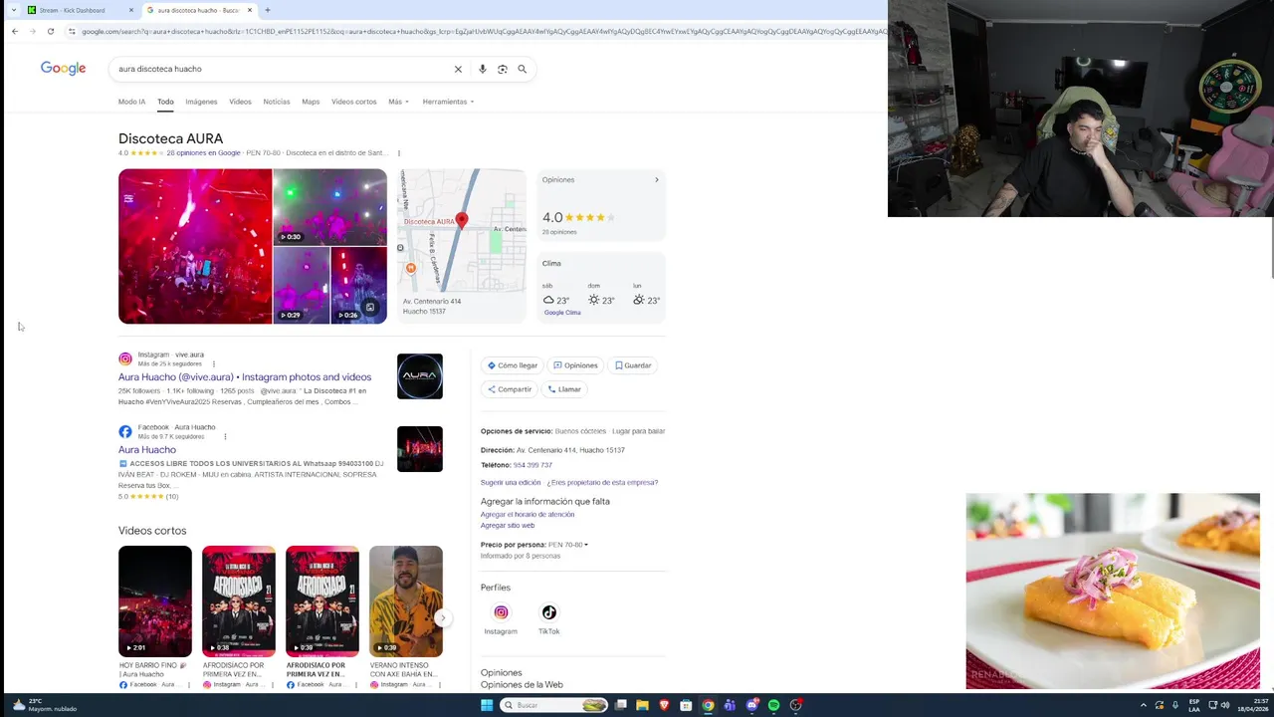Open the TikTok profile icon under Perfiles

pos(548,612)
